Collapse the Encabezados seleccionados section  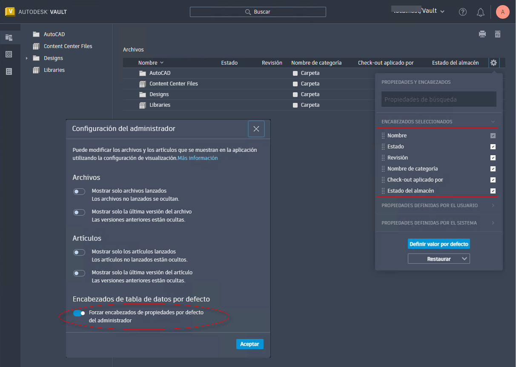(493, 122)
